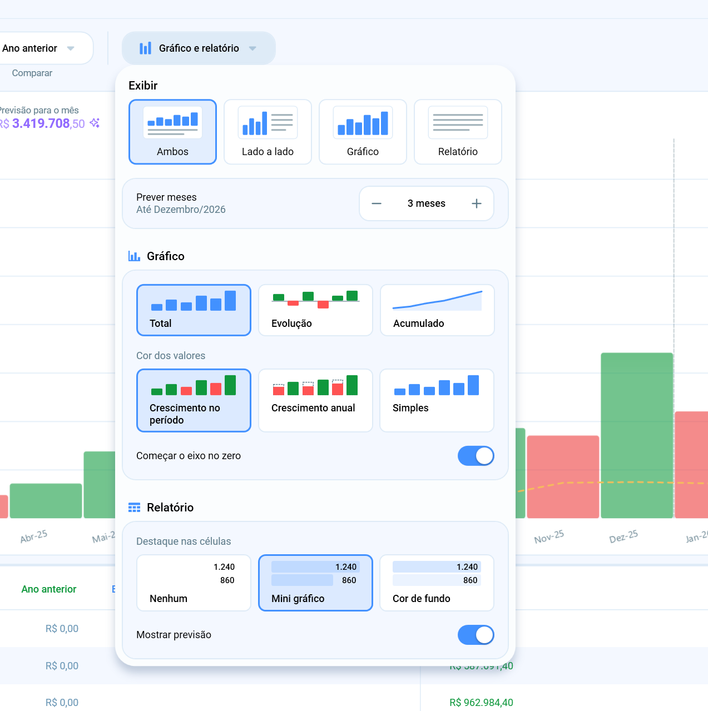The width and height of the screenshot is (708, 711).
Task: Click the Gráfico section chart icon
Action: [x=134, y=256]
